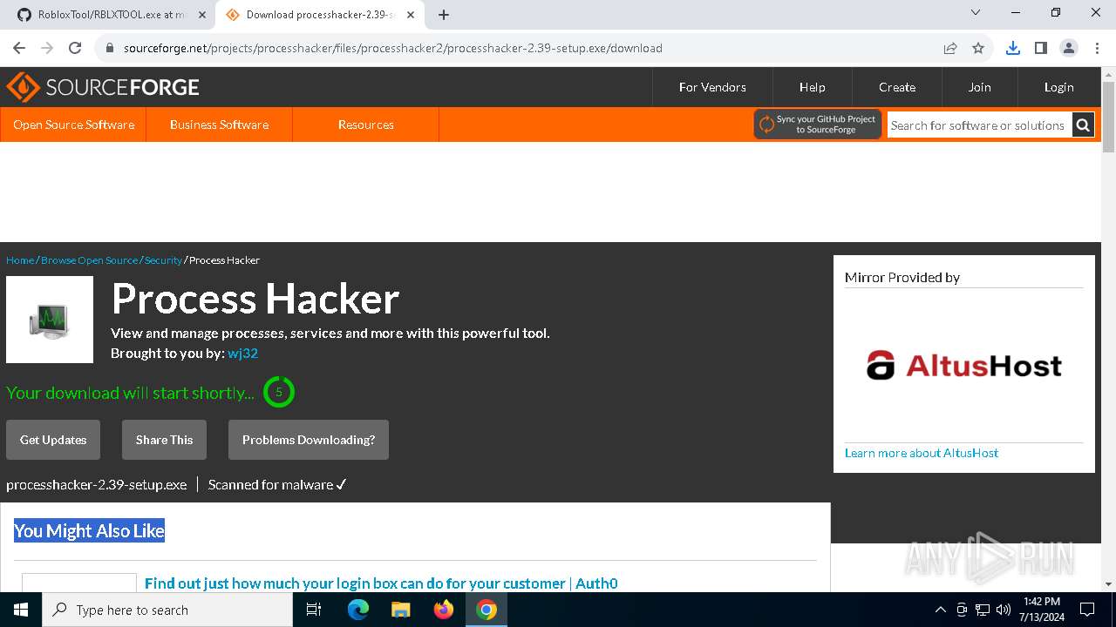Click taskbar clock showing 1:42 PM
Screen dimensions: 1116x627
coord(1042,610)
